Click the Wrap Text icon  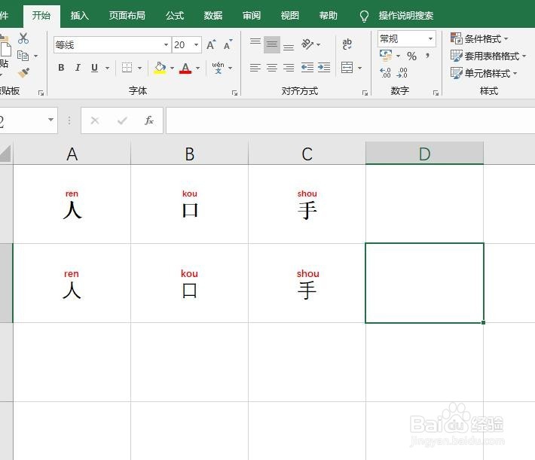point(347,44)
